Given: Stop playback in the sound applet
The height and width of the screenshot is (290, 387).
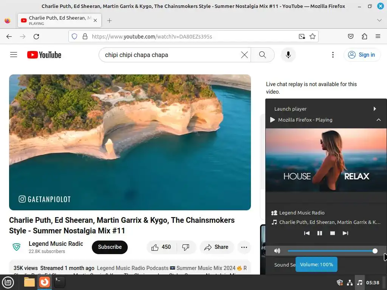Looking at the screenshot, I should [x=333, y=233].
